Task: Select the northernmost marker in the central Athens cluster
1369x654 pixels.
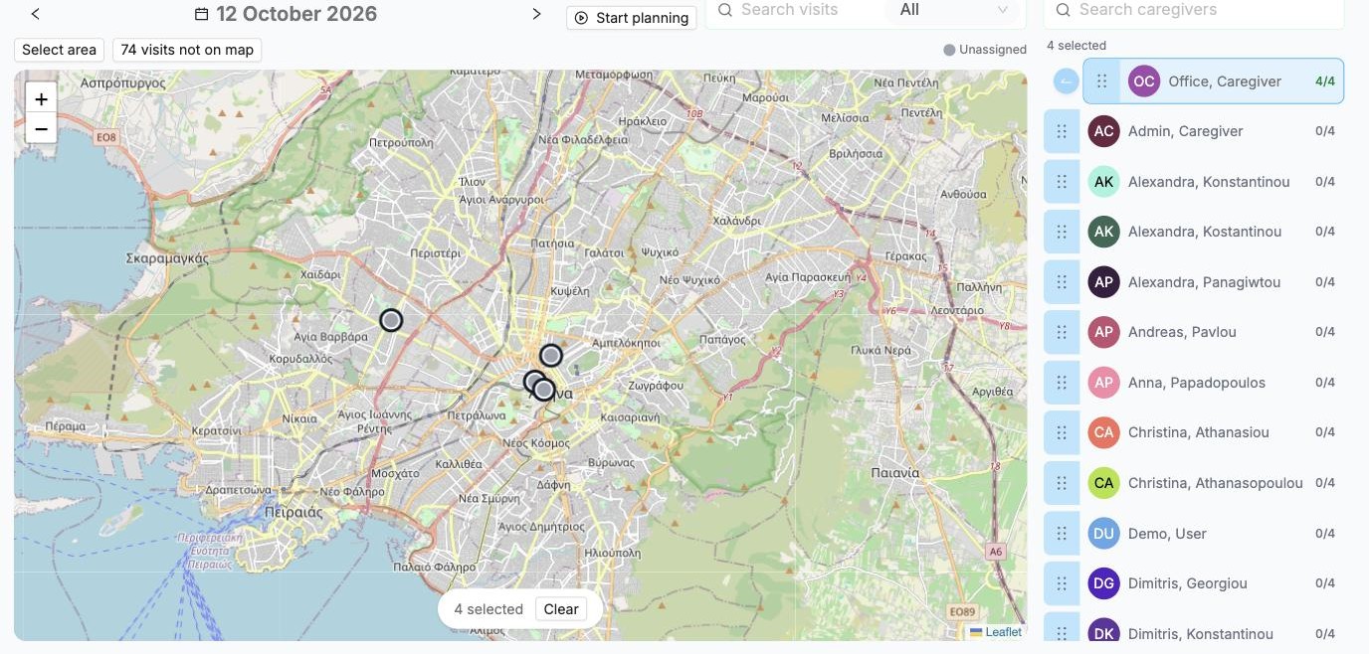Action: (551, 355)
